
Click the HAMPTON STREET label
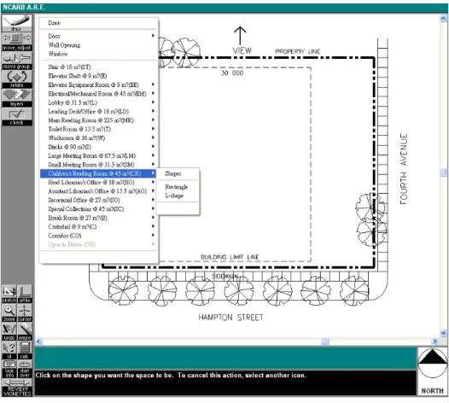[x=230, y=318]
